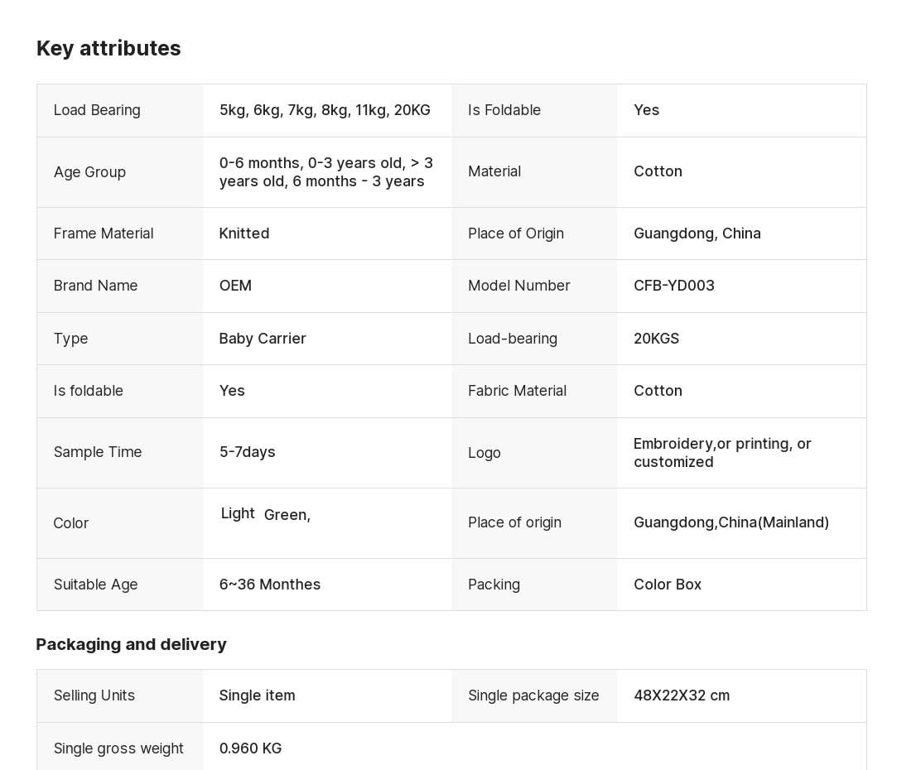Select the Material value Cotton
The height and width of the screenshot is (770, 911).
[658, 171]
